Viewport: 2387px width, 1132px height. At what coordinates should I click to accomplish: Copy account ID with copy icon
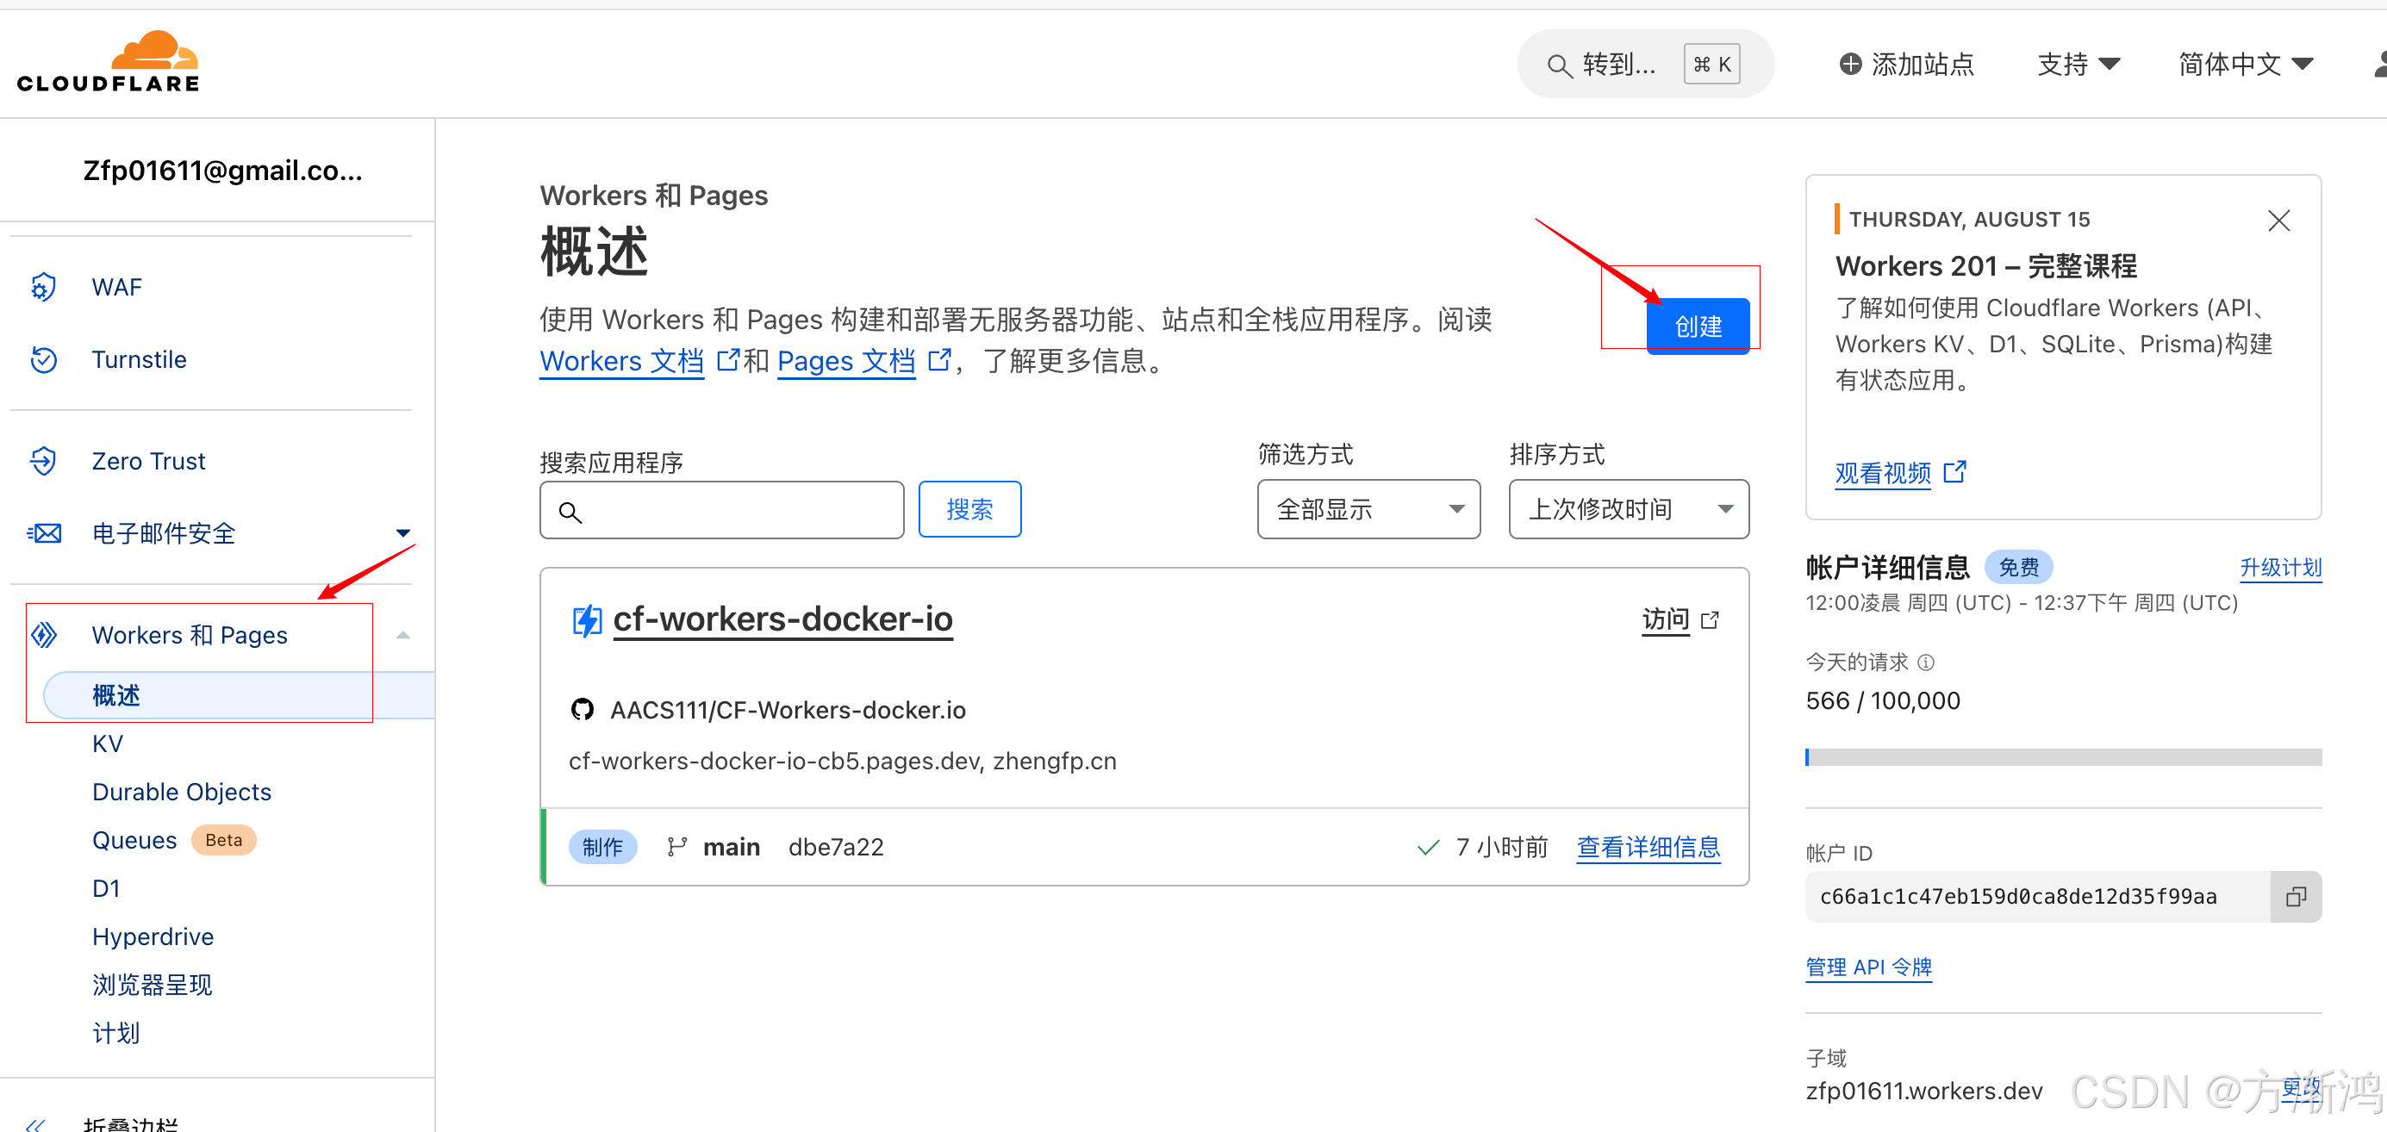tap(2296, 896)
